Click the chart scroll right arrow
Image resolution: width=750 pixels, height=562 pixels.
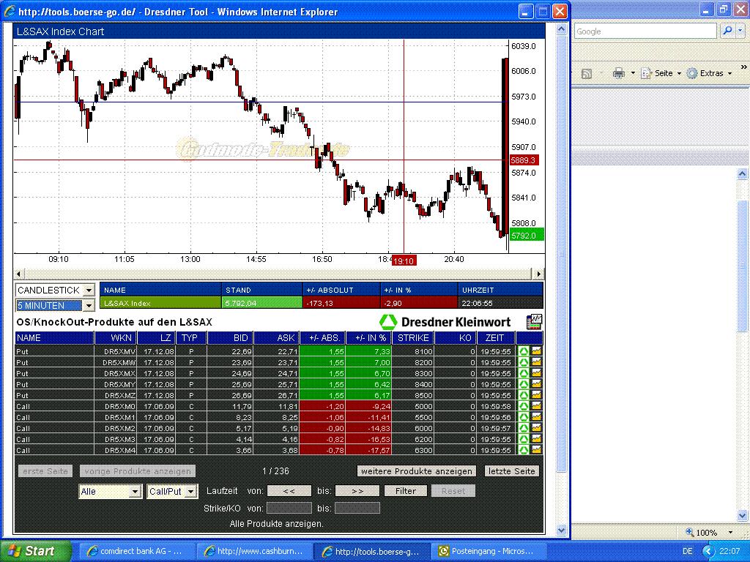539,274
